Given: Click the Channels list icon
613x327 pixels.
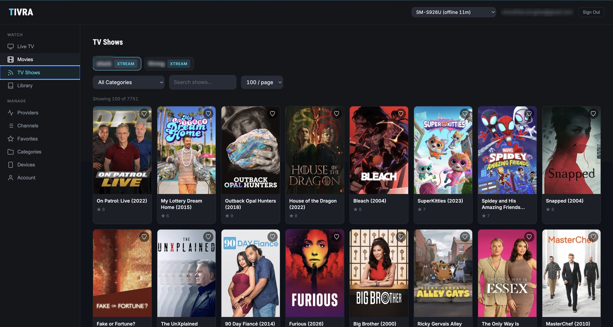Looking at the screenshot, I should pyautogui.click(x=11, y=126).
